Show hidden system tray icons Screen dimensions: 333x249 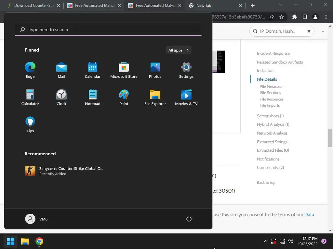[x=265, y=241]
